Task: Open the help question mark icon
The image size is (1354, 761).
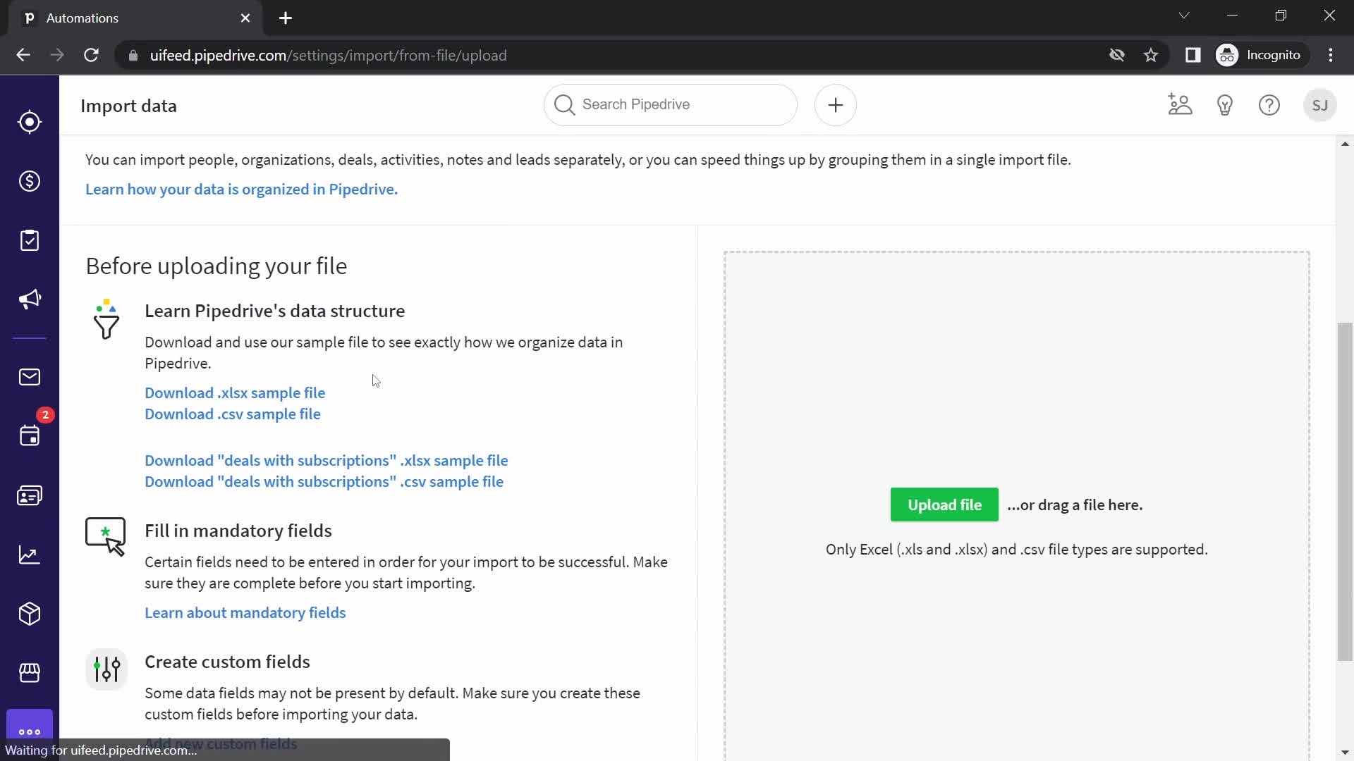Action: pyautogui.click(x=1269, y=105)
